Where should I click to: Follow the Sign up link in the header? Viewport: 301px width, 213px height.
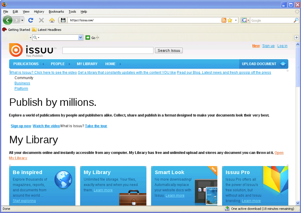coord(268,46)
